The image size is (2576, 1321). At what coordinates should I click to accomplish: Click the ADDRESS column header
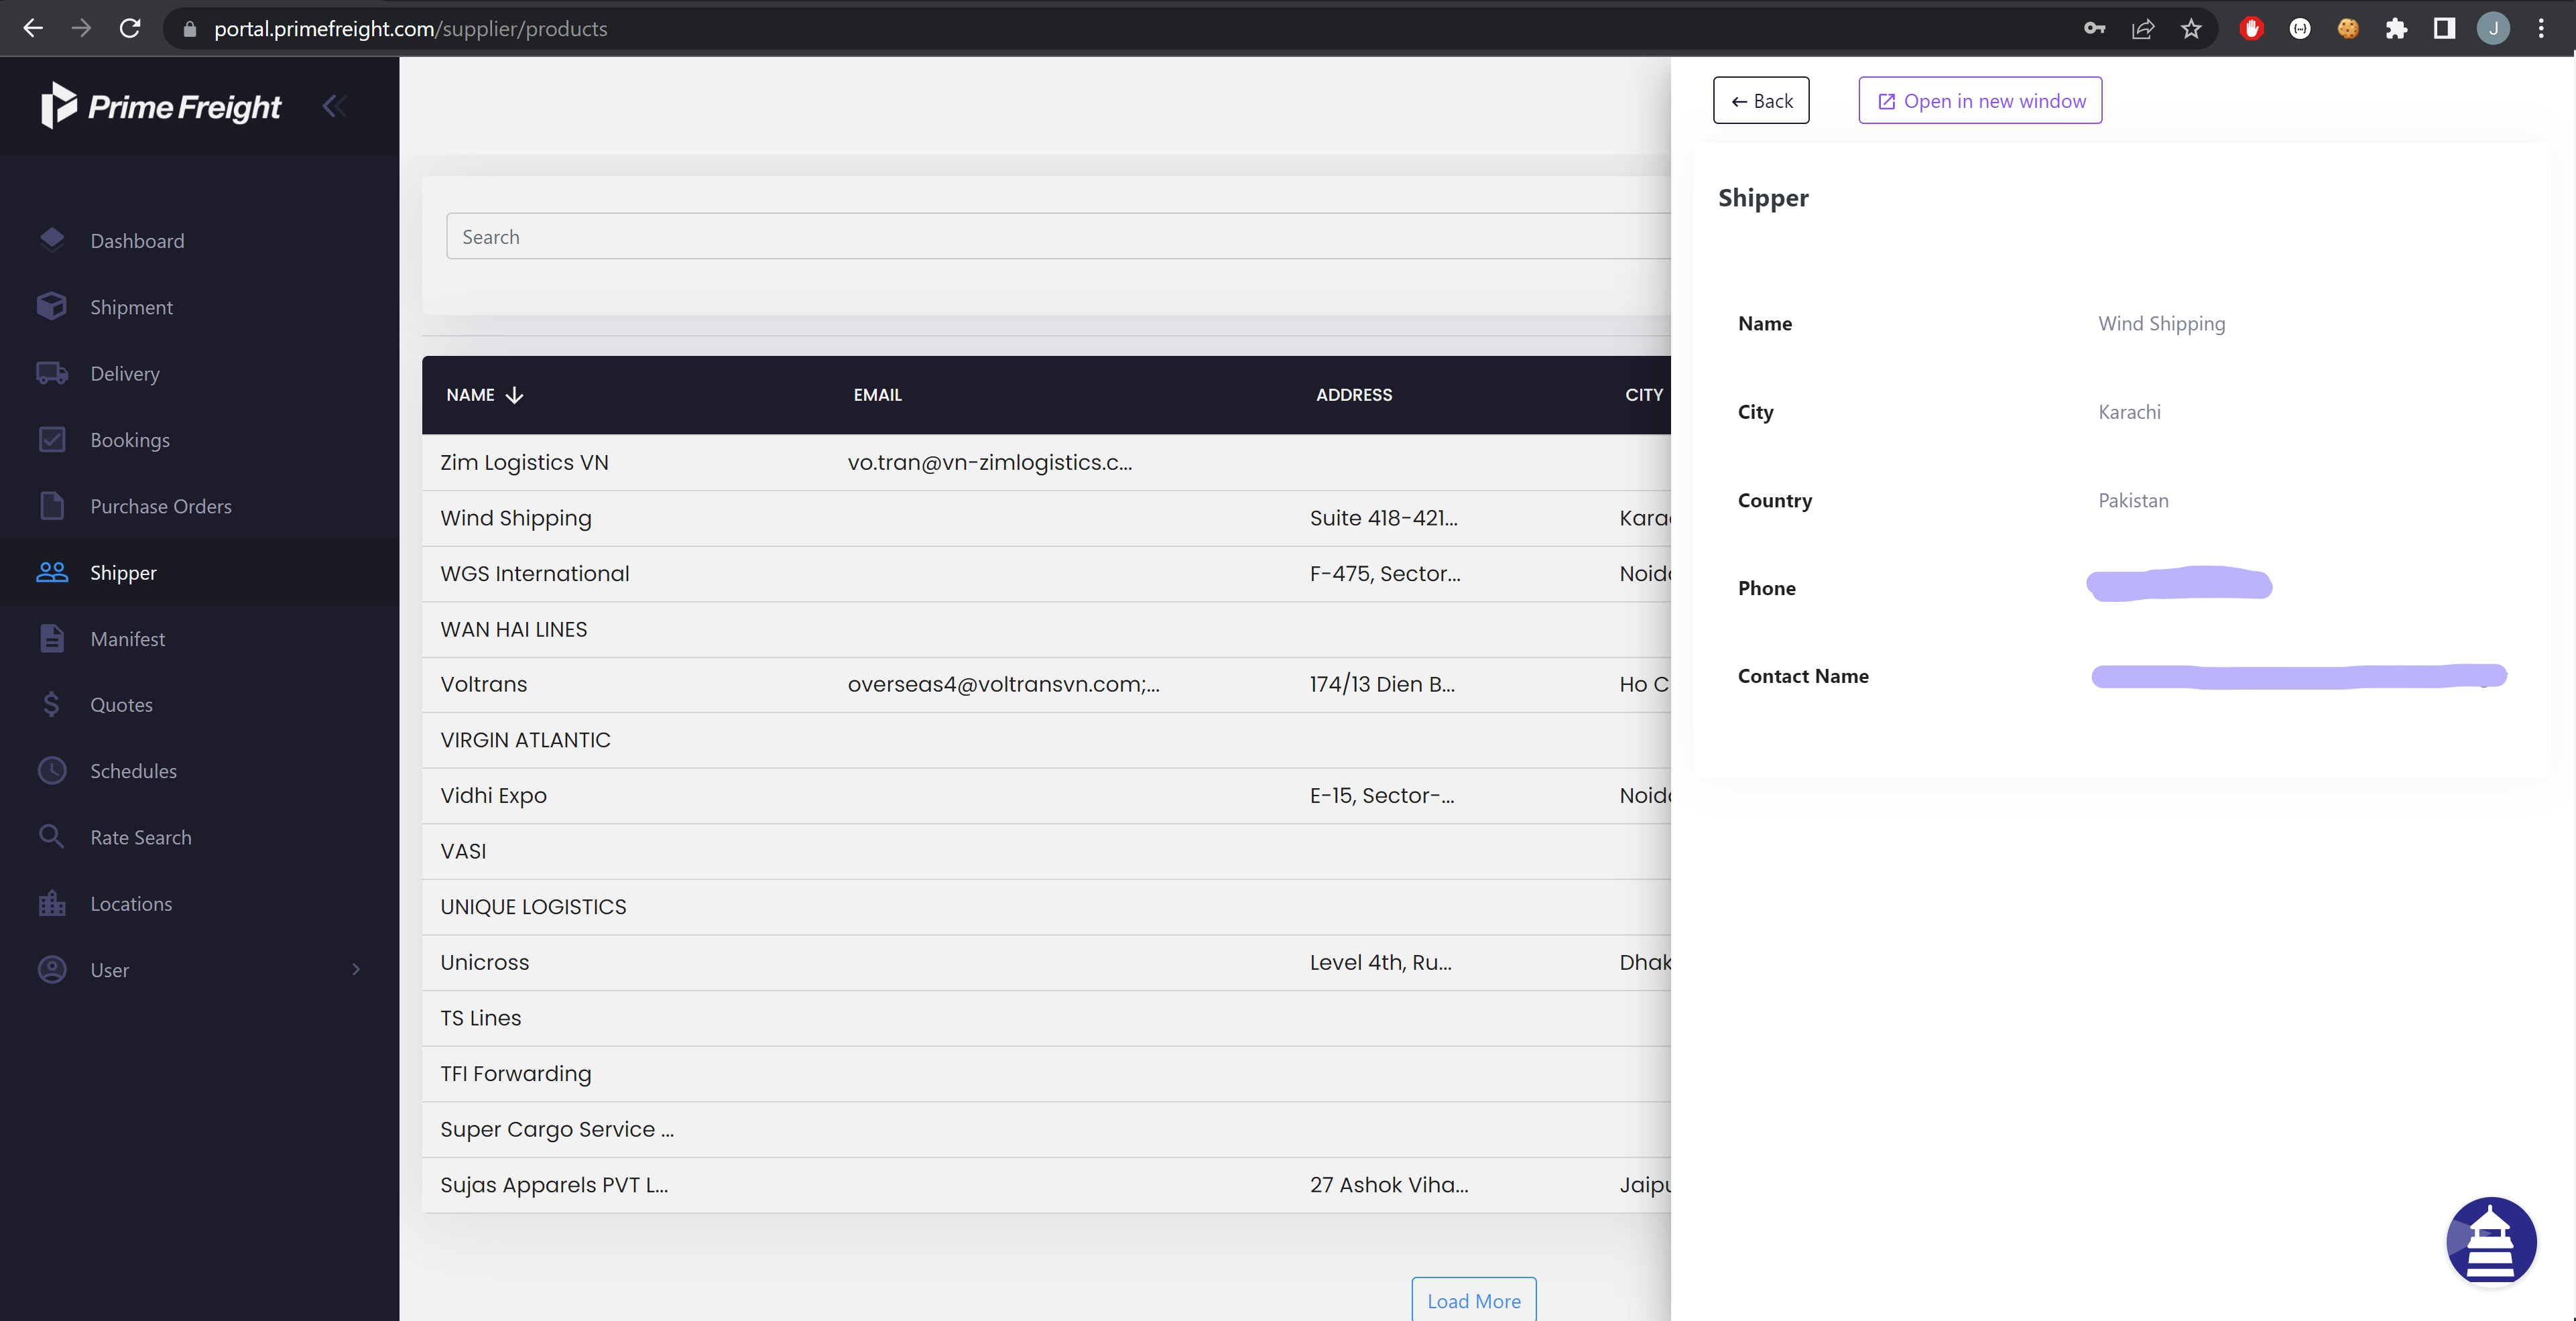(x=1353, y=395)
